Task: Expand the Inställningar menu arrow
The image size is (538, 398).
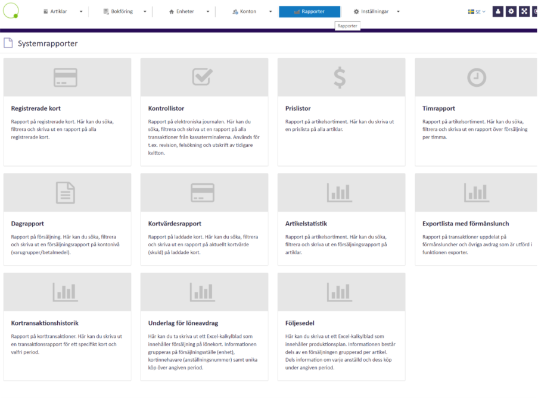Action: tap(398, 12)
